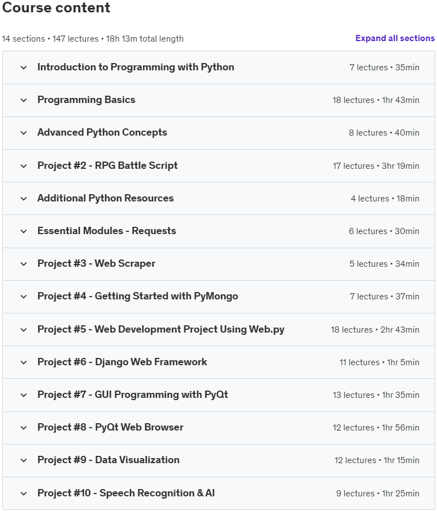Click Project #8 - PyQt Web Browser title
The image size is (437, 511).
coord(110,427)
